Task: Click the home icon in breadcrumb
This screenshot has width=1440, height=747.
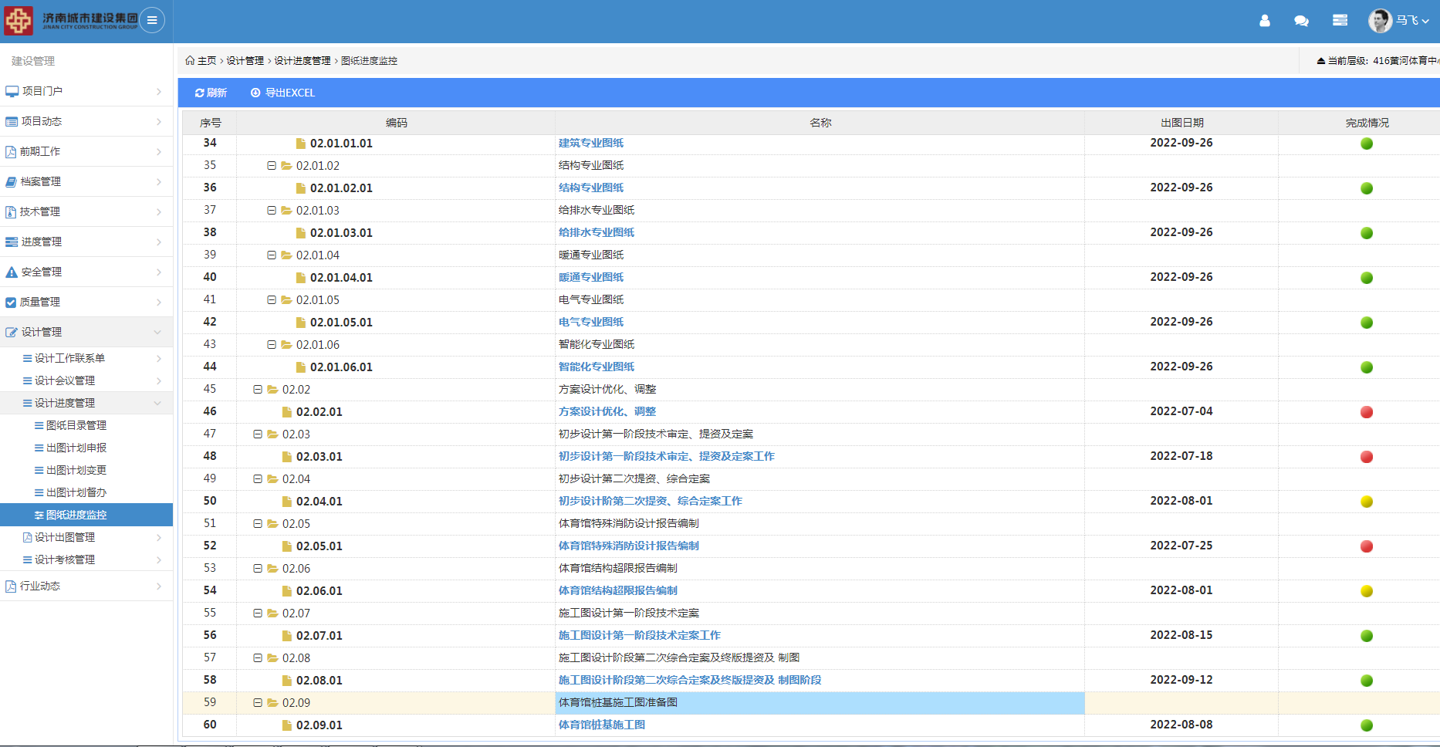Action: point(190,60)
